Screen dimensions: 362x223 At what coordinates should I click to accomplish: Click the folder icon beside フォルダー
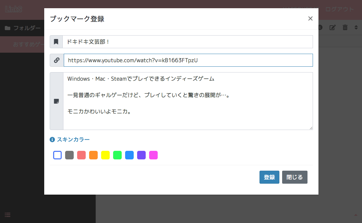point(8,28)
